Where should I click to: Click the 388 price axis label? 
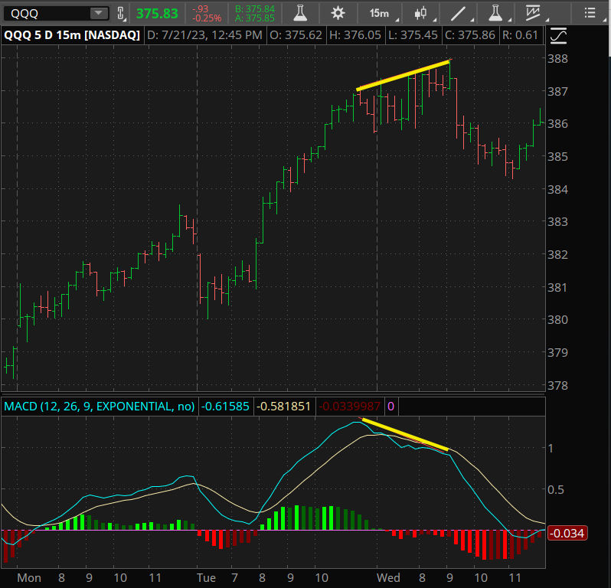tap(557, 59)
